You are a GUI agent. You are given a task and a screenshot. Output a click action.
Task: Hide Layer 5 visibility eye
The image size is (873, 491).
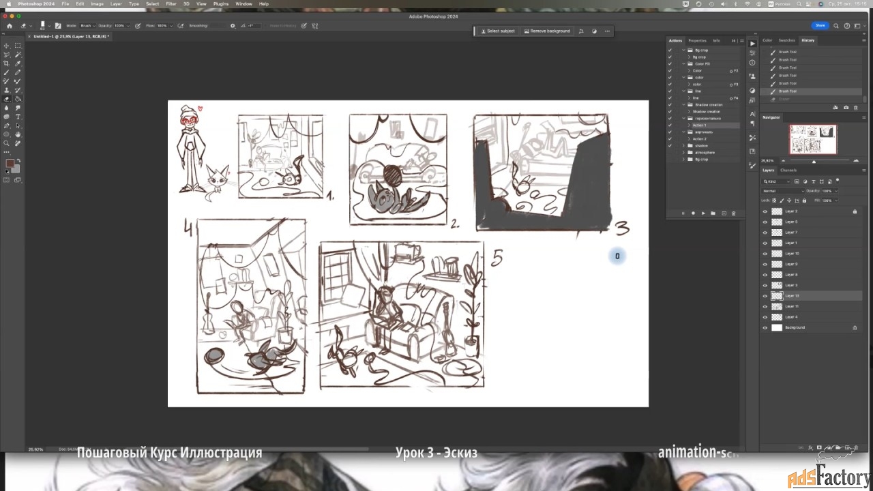[765, 222]
